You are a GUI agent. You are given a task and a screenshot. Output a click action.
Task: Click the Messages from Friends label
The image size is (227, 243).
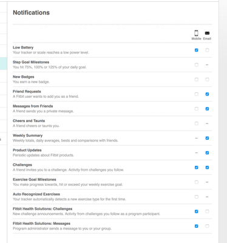(x=33, y=106)
